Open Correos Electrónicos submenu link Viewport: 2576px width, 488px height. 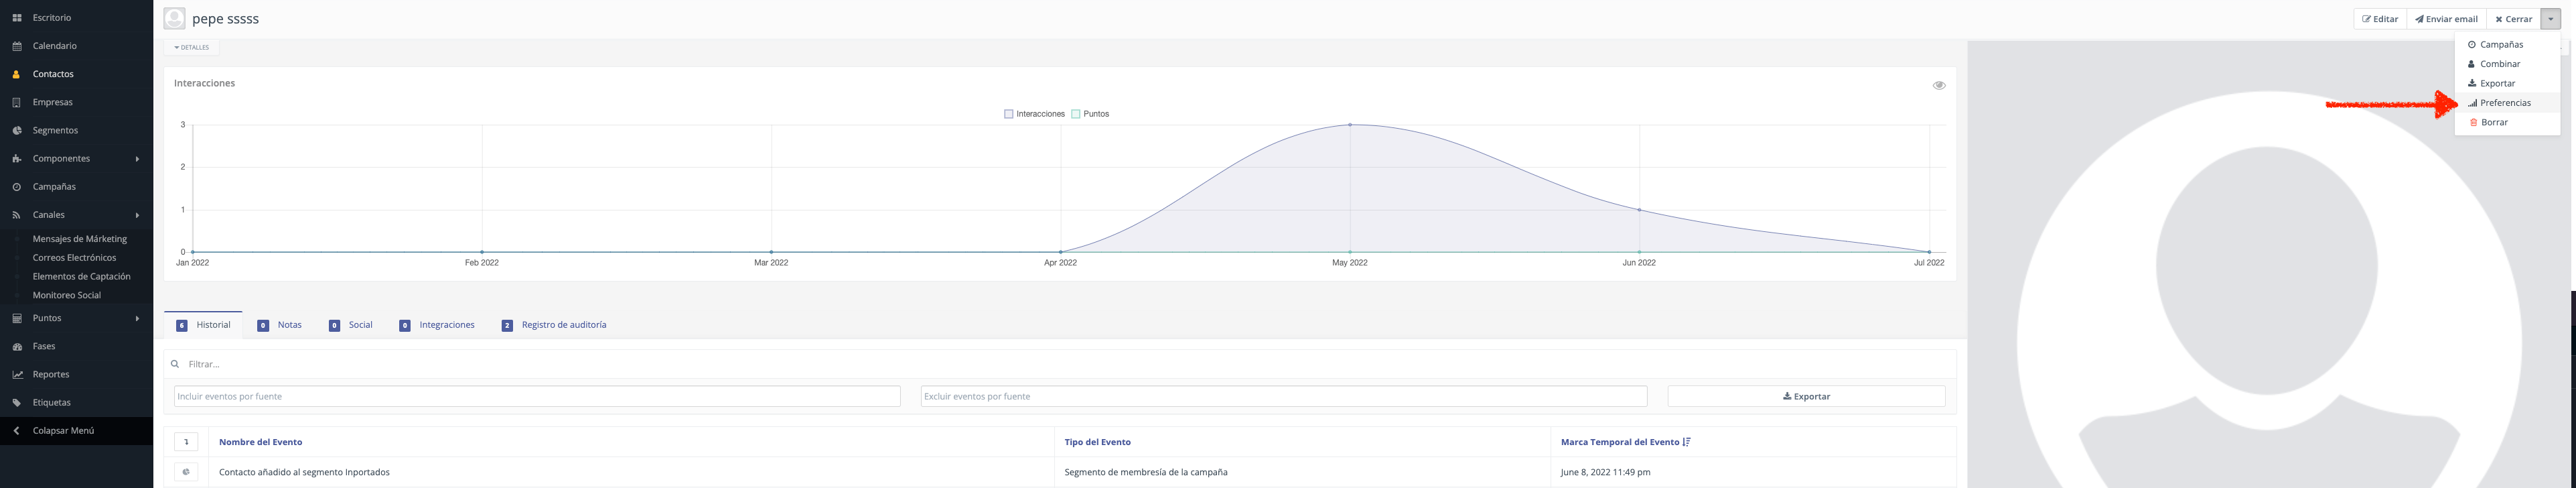coord(74,258)
